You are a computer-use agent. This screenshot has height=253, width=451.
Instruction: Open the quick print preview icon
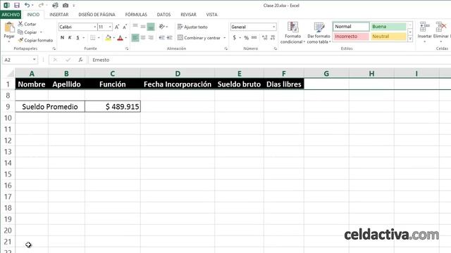pyautogui.click(x=55, y=5)
